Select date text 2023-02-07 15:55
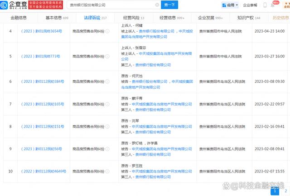This screenshot has width=290, height=196. tap(270, 172)
